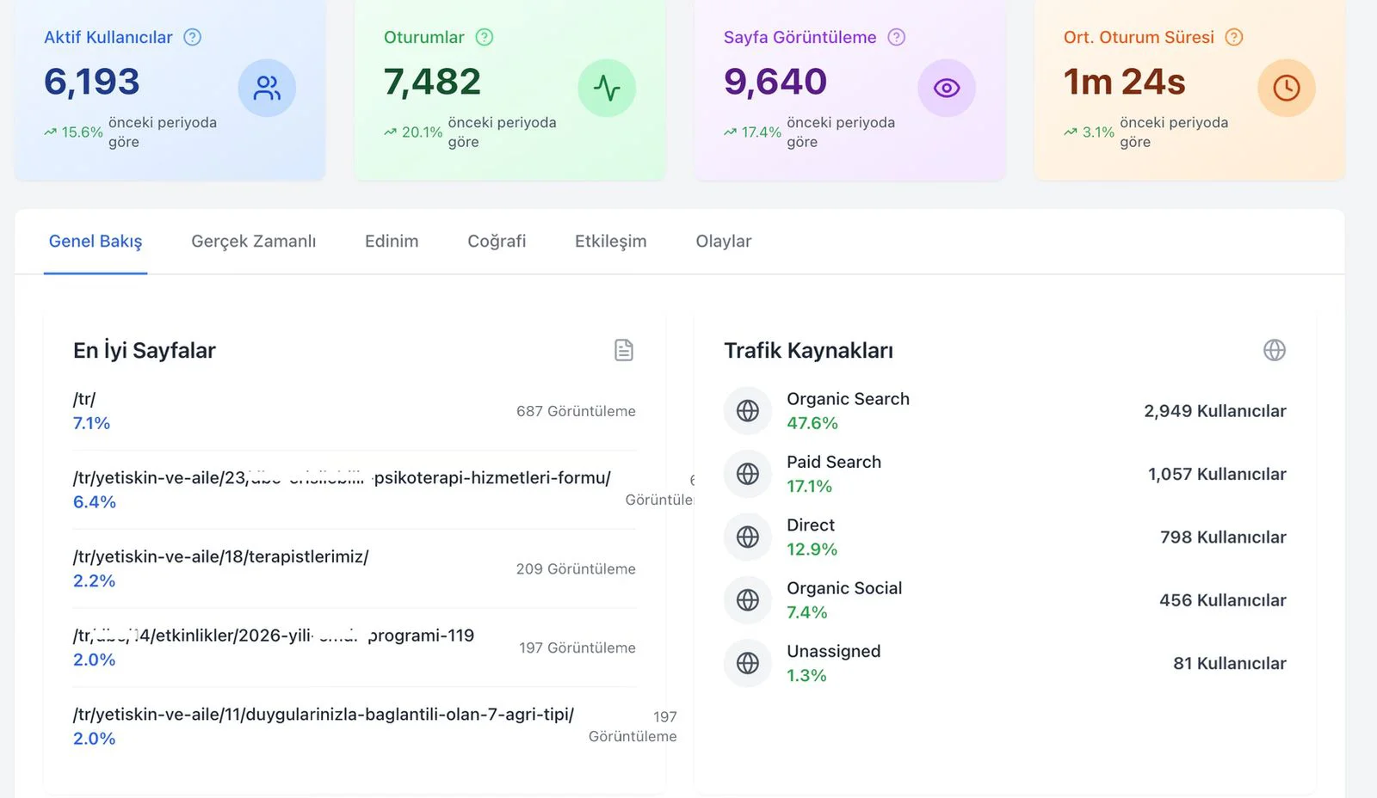This screenshot has width=1377, height=798.
Task: Click the clock icon in Ort. Oturum Süresi card
Action: (x=1287, y=88)
